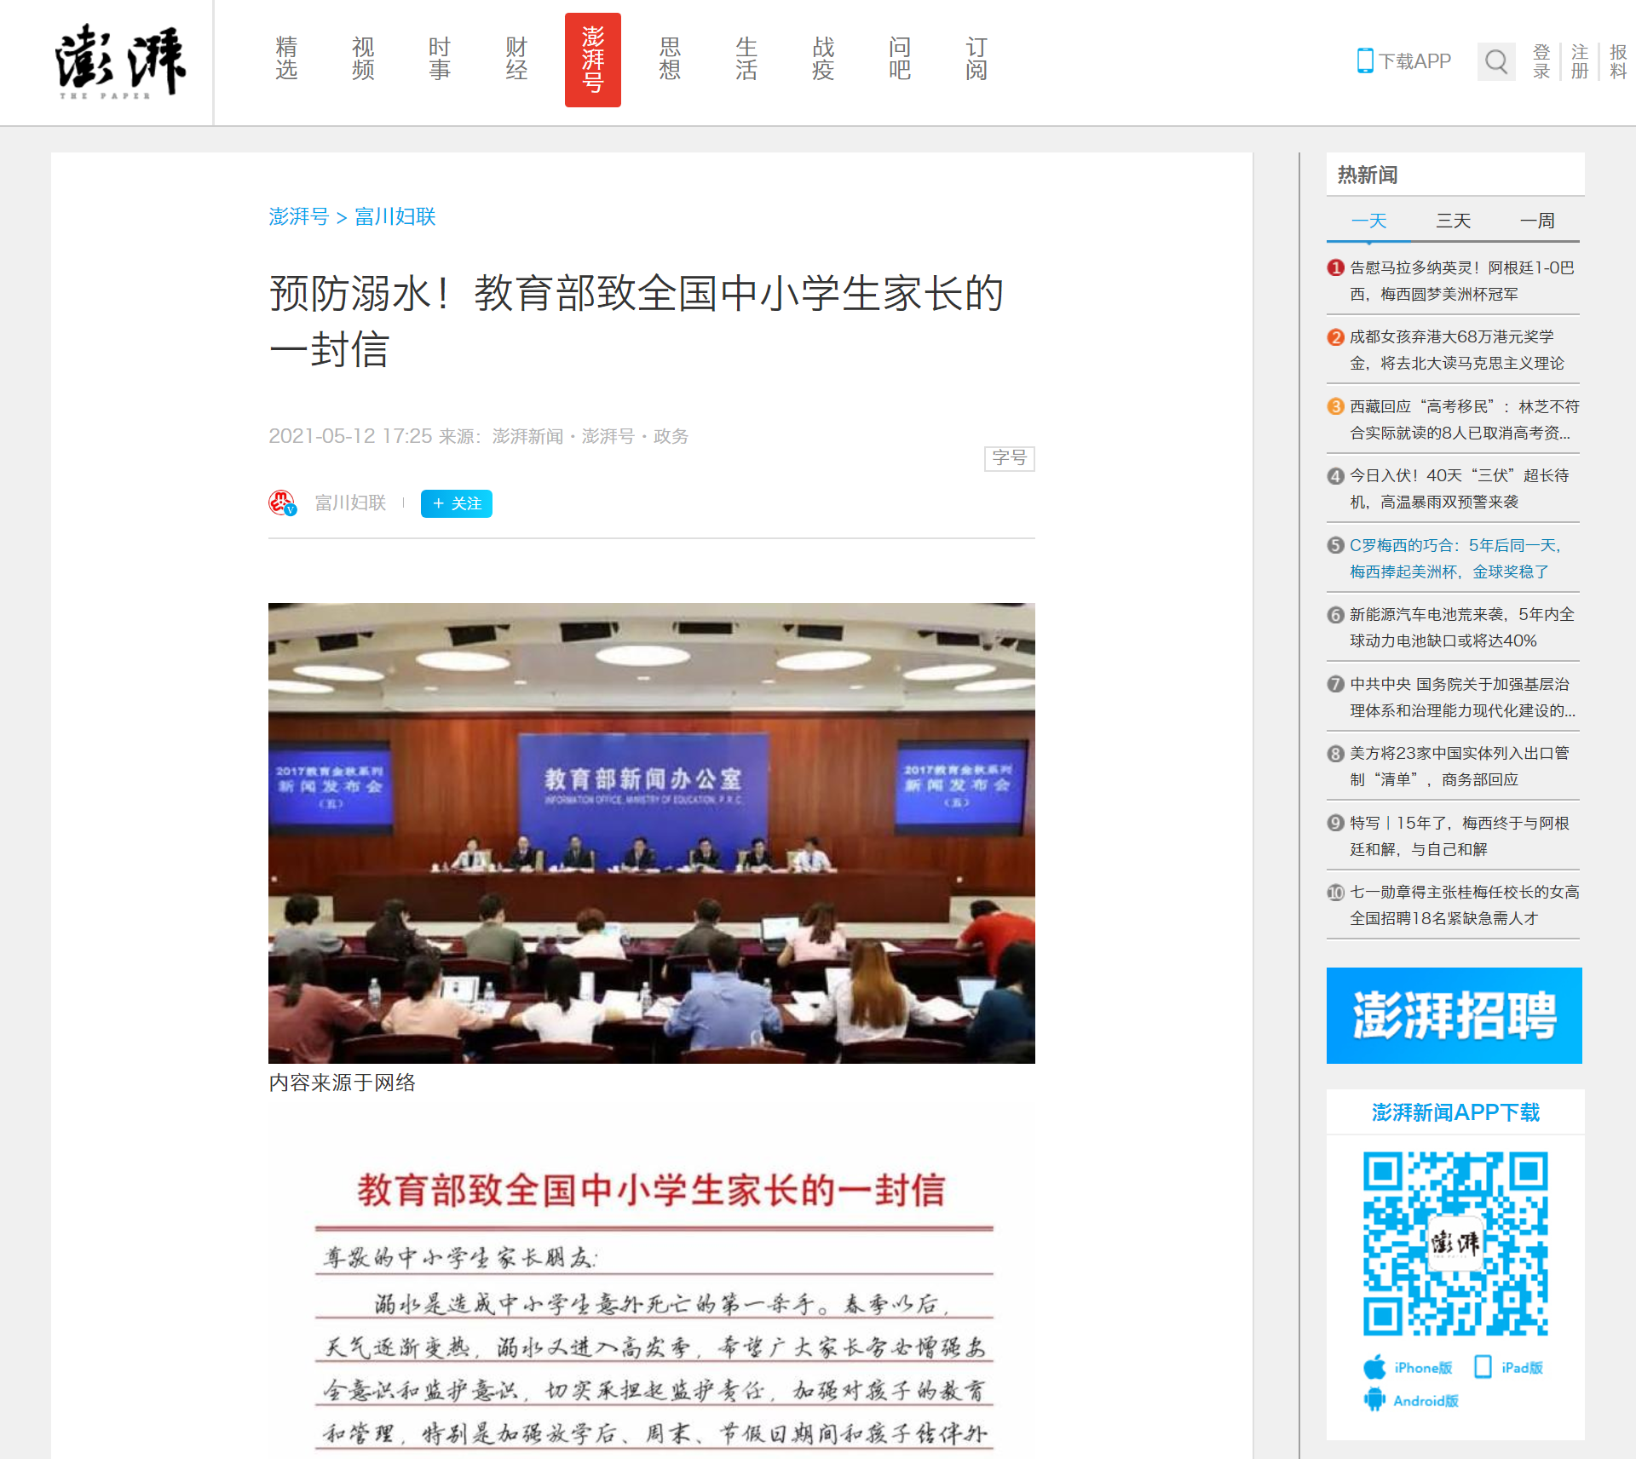Open the 财经 navigation item

tap(516, 60)
